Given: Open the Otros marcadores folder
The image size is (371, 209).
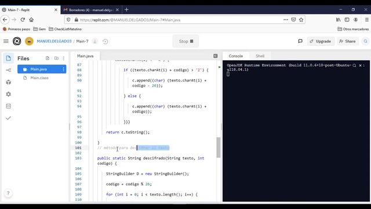Looking at the screenshot, I should click(353, 29).
